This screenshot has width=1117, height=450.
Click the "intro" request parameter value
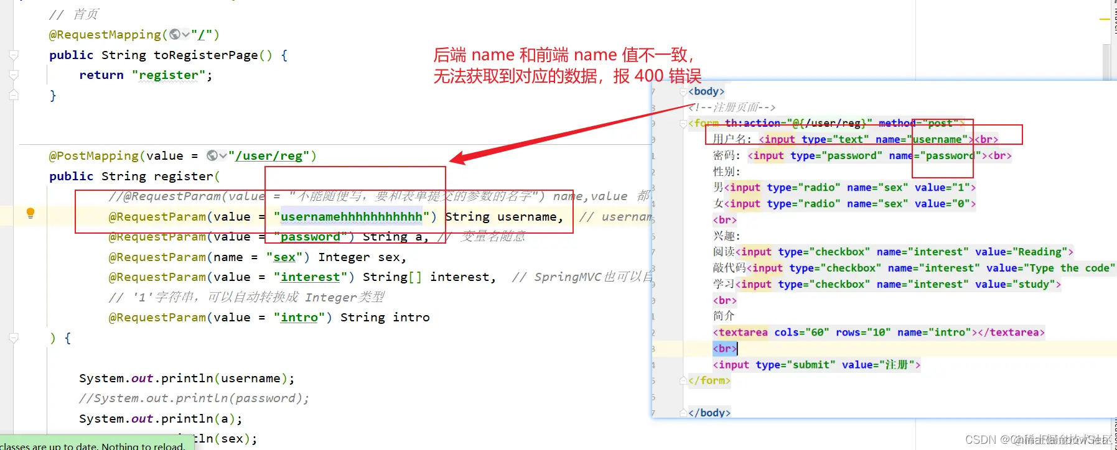299,318
